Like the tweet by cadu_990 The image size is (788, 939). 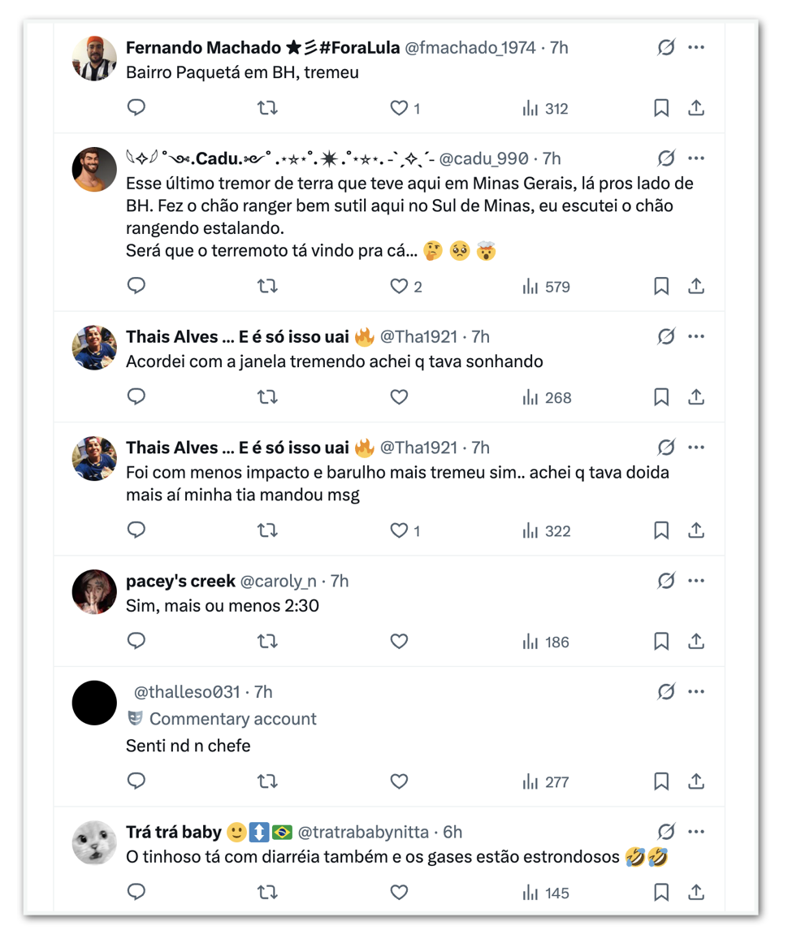(x=399, y=286)
